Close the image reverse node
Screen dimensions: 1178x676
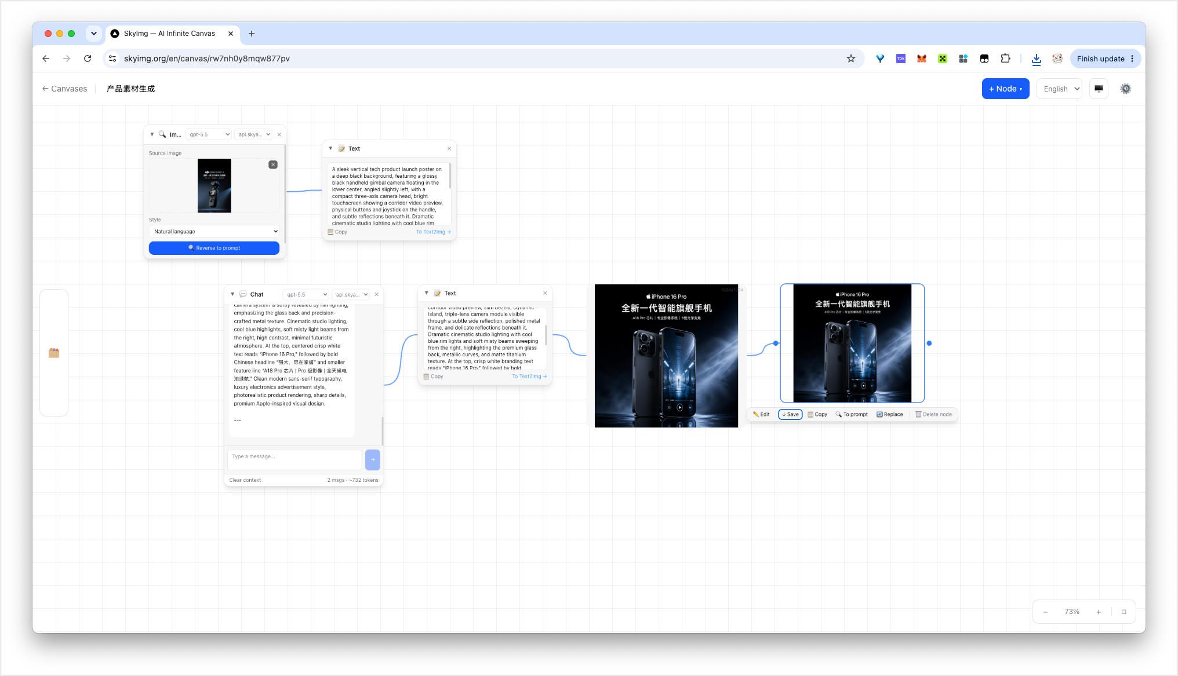click(x=279, y=134)
